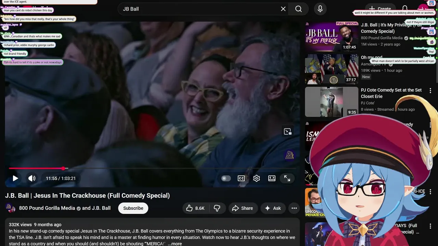Open the Create menu

pos(380,9)
